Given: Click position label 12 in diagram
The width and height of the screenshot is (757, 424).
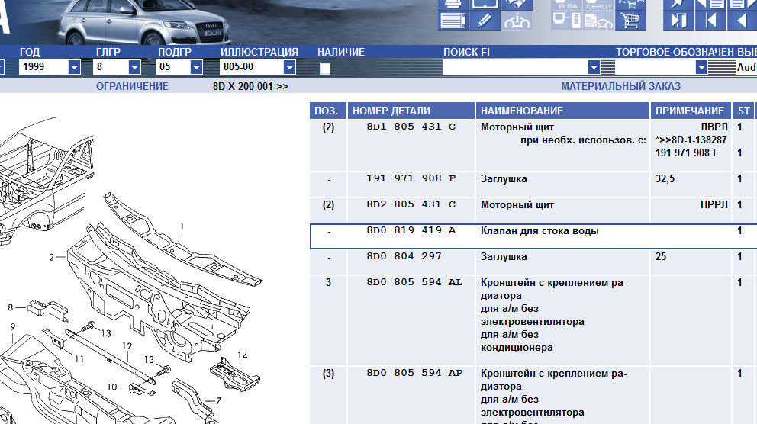Looking at the screenshot, I should point(127,346).
